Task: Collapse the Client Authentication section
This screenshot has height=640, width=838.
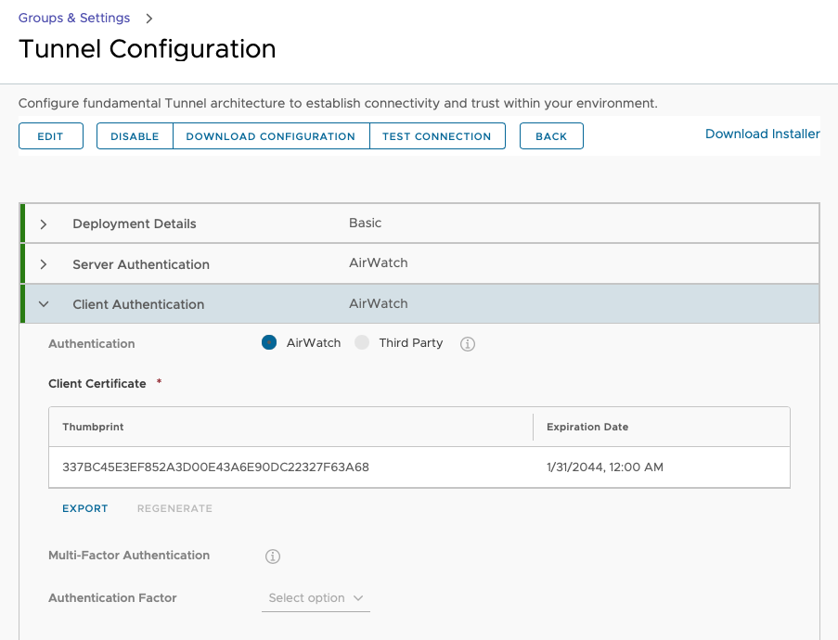Action: pos(44,304)
